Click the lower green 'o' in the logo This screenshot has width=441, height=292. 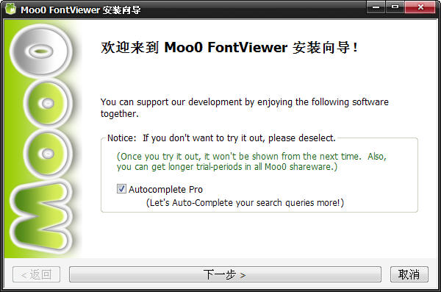(x=48, y=154)
